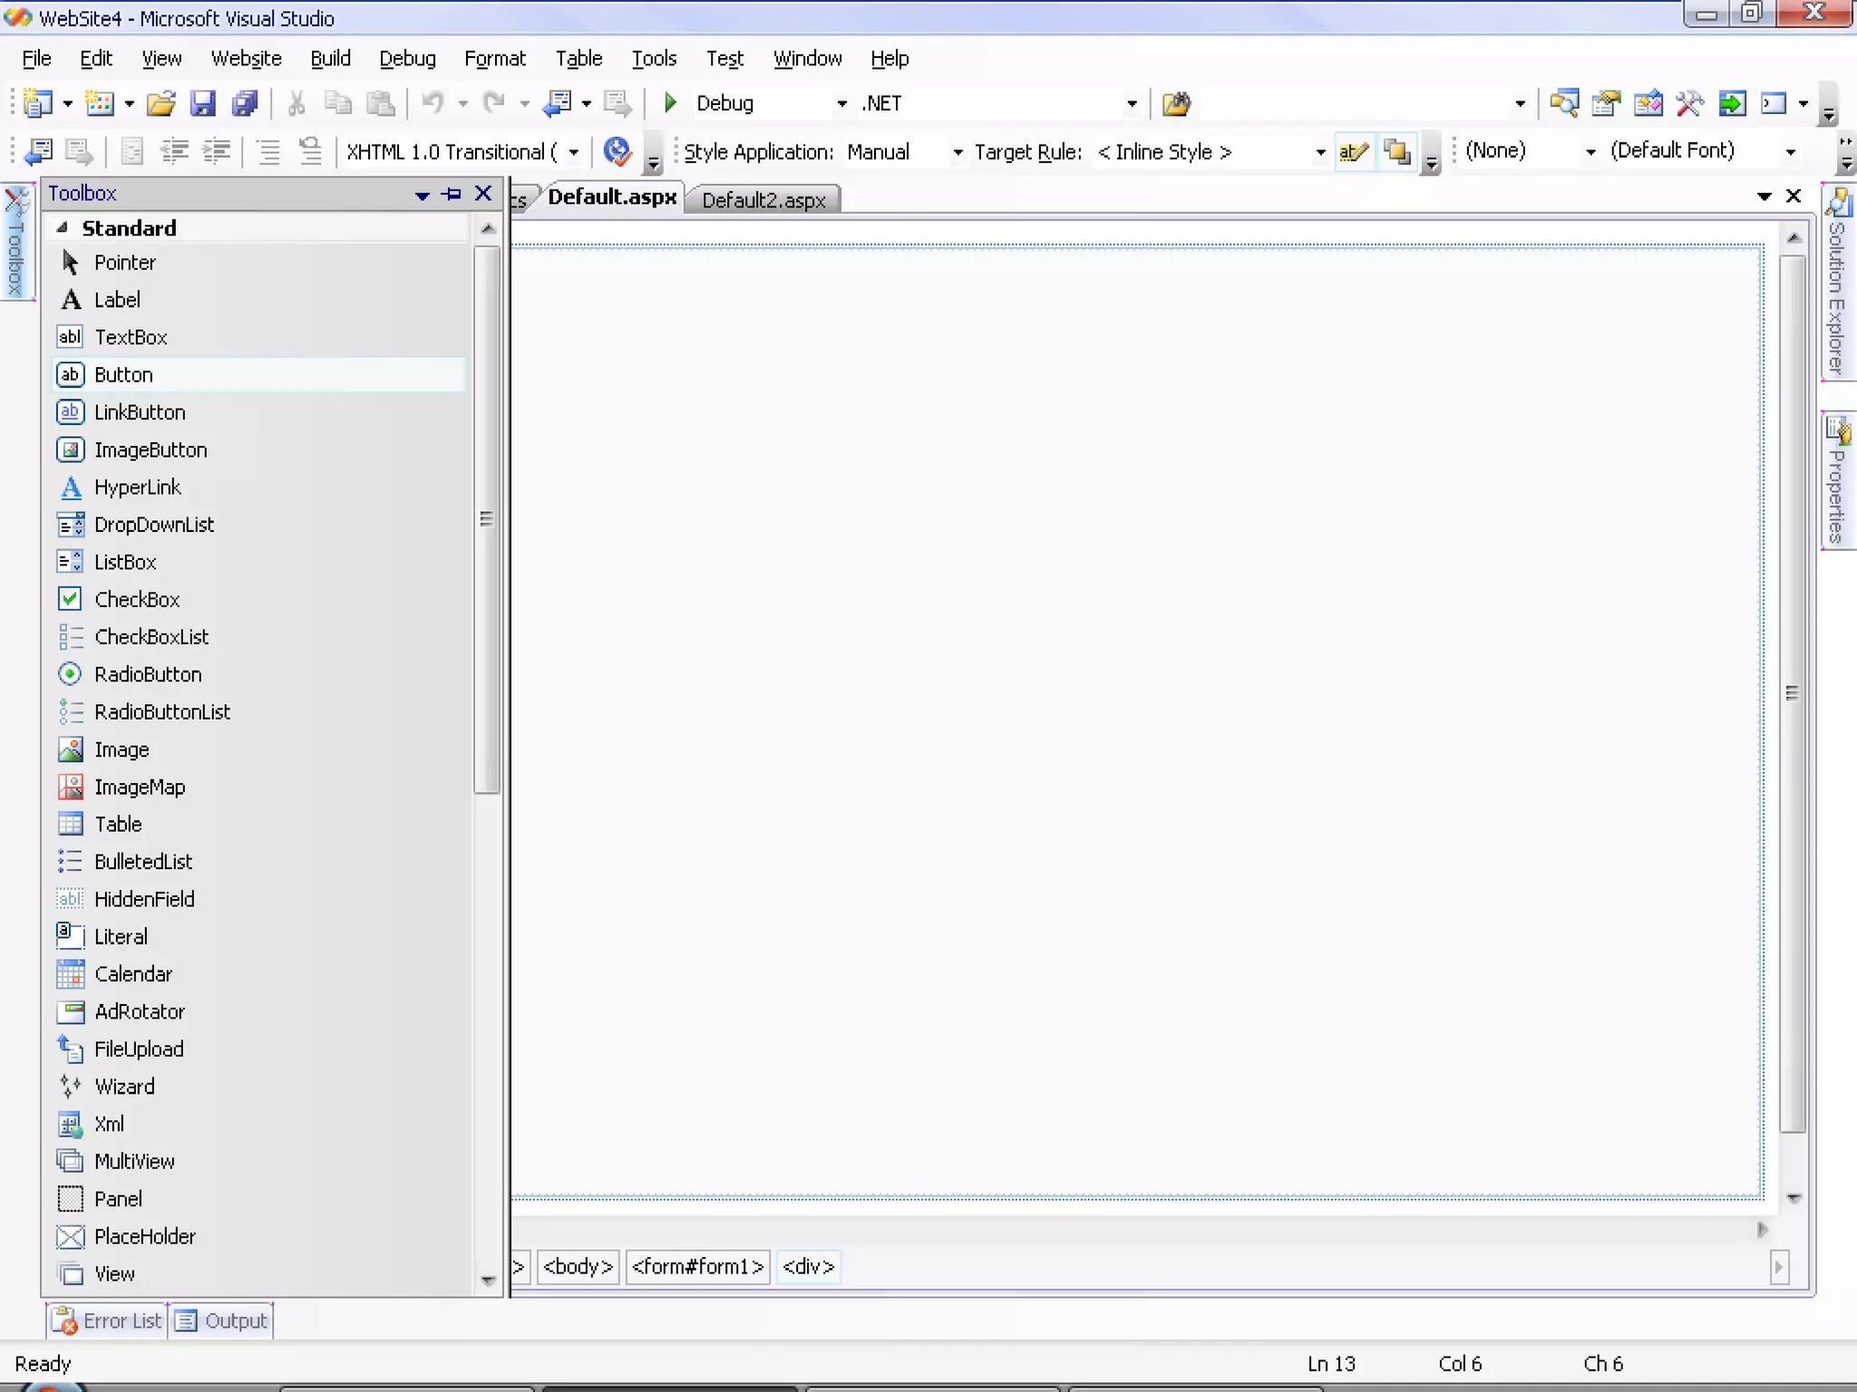1857x1392 pixels.
Task: Click the Start Debugging green arrow
Action: [x=670, y=103]
